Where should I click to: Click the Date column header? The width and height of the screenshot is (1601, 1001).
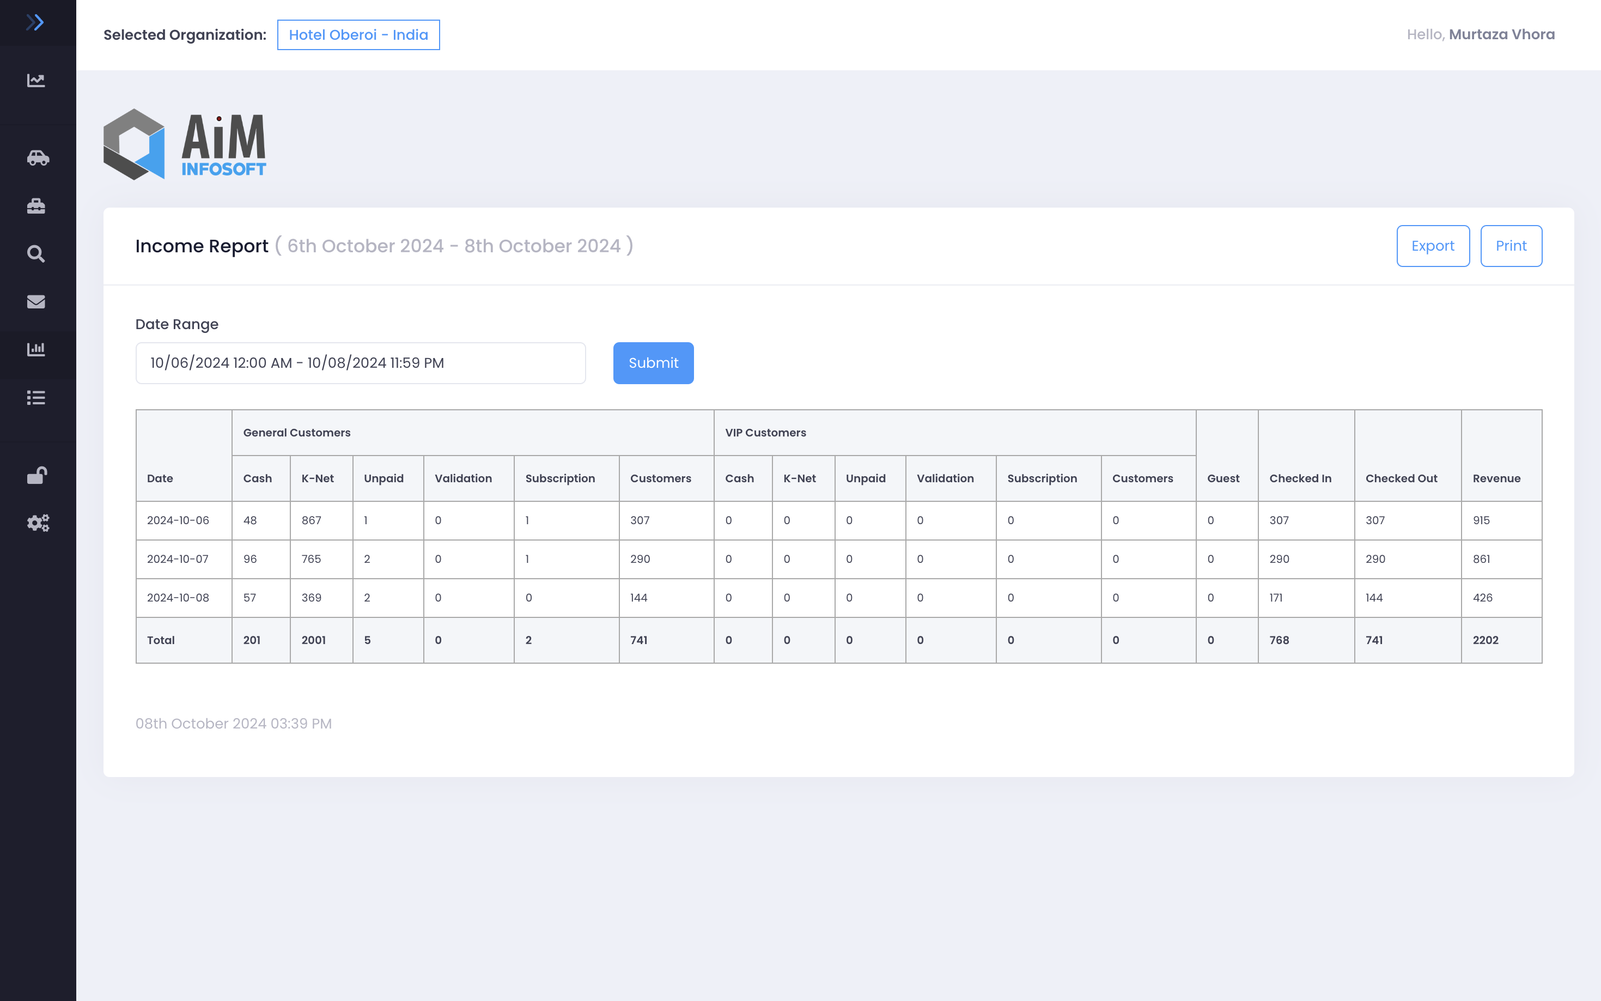[184, 456]
